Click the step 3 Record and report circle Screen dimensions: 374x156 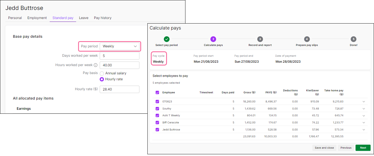click(x=260, y=39)
